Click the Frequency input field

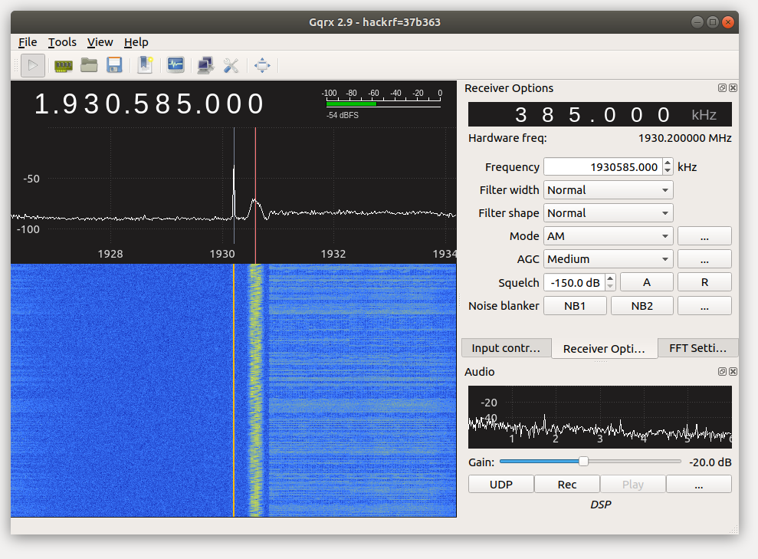[602, 167]
